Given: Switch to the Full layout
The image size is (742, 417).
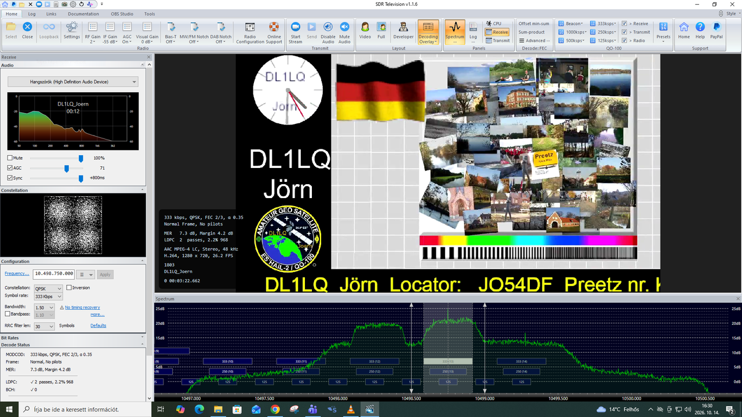Looking at the screenshot, I should coord(381,30).
